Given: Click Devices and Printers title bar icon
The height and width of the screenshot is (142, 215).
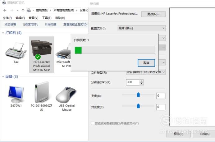Looking at the screenshot, I should (4, 2).
